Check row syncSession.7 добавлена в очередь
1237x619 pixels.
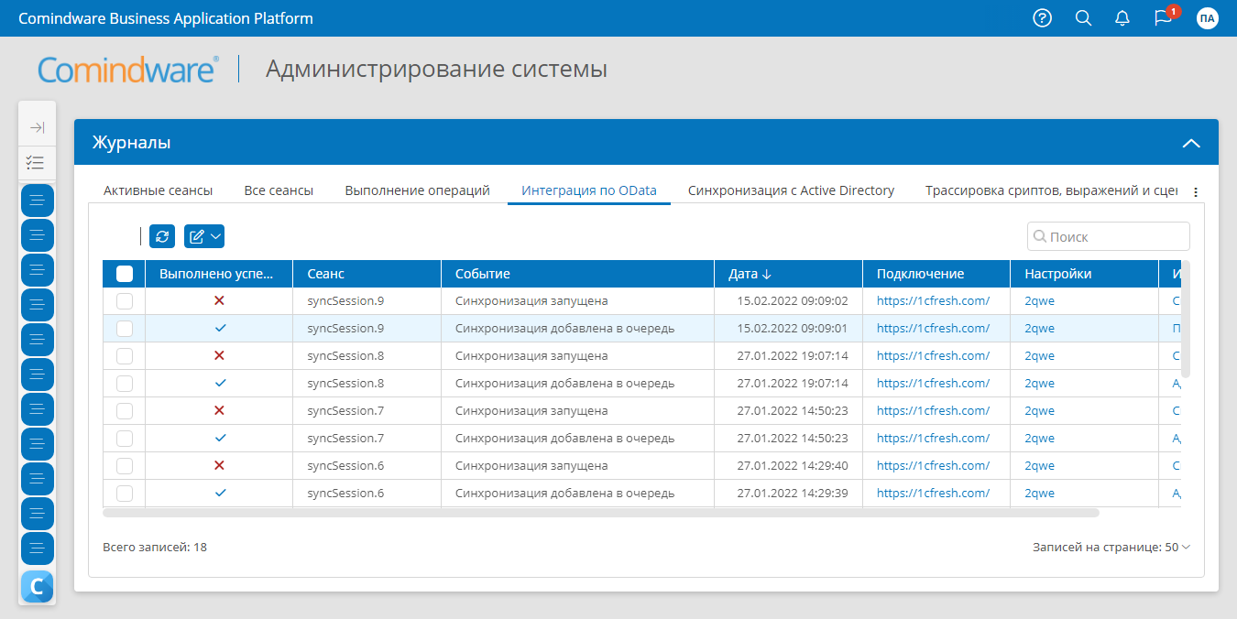click(x=125, y=439)
